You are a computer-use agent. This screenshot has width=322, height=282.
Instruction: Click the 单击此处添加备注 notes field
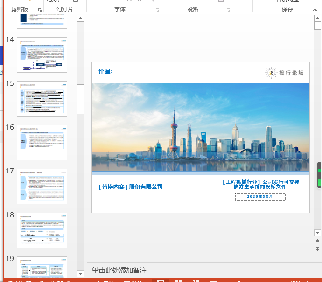click(x=119, y=270)
